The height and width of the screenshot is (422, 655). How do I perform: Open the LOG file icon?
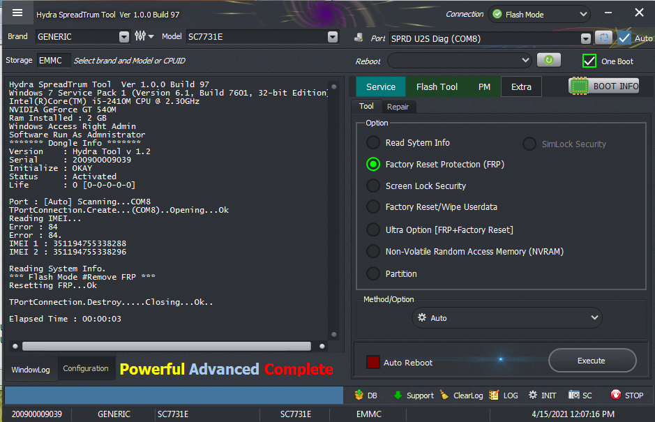[x=494, y=395]
